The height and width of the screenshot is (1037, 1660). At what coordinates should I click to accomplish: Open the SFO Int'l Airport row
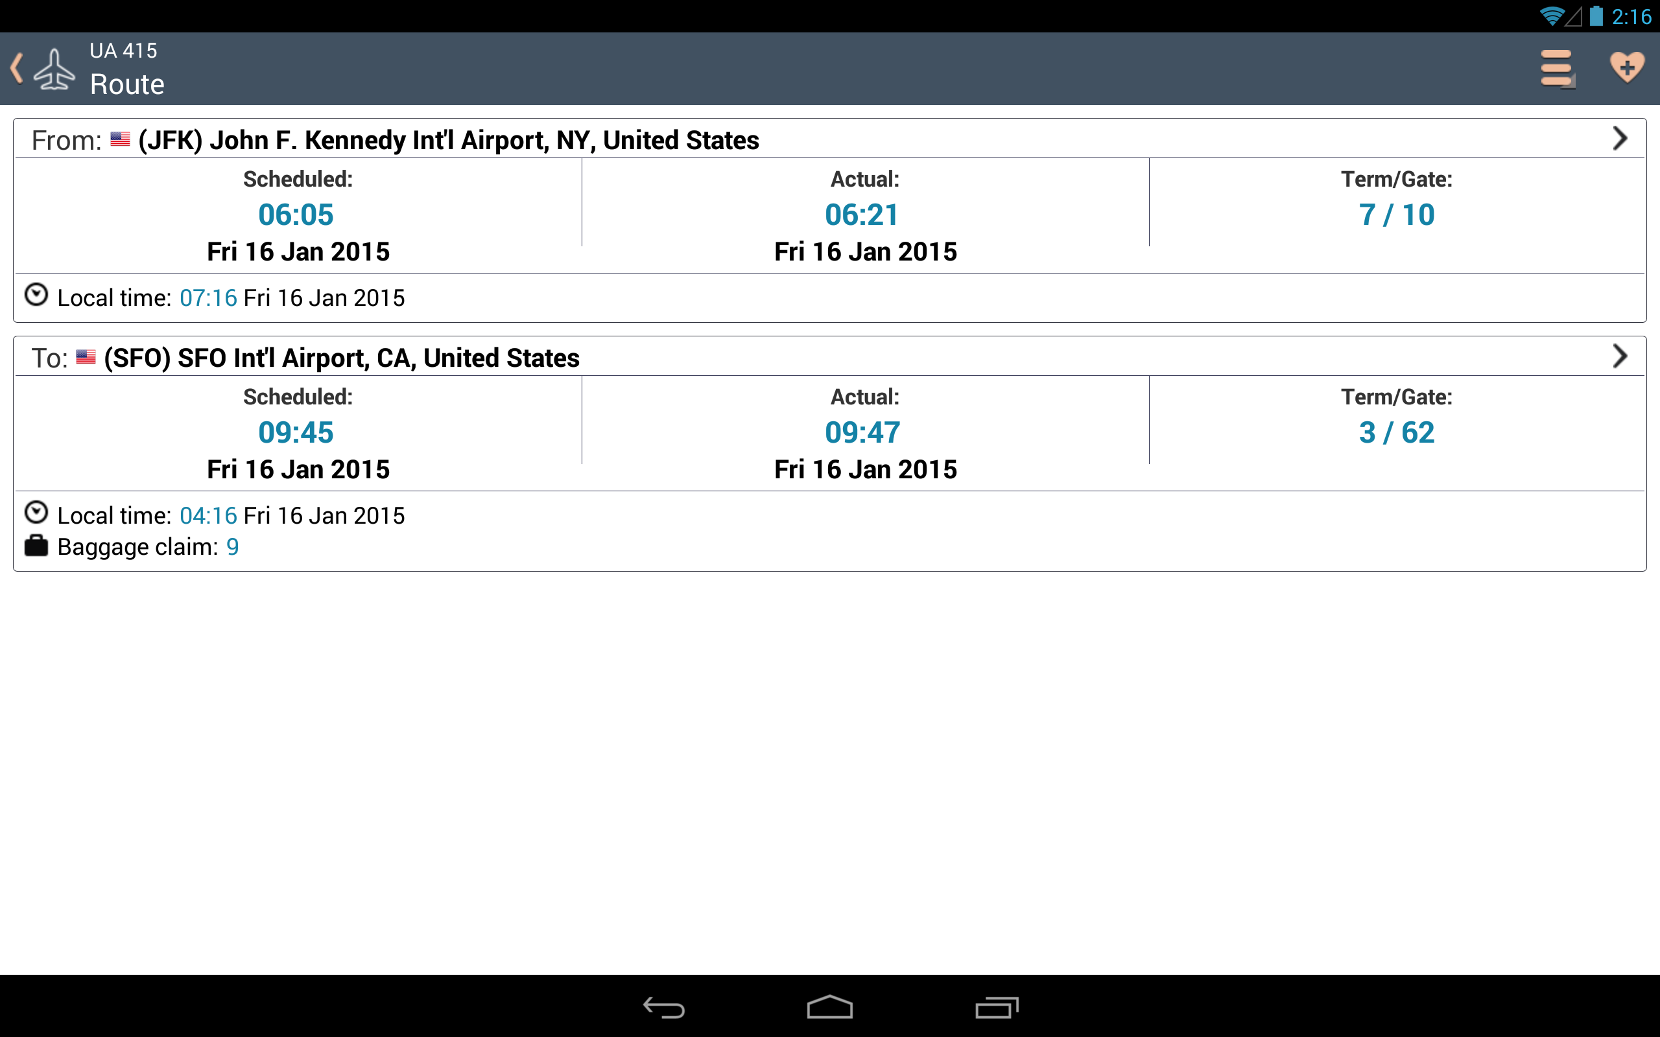(x=342, y=358)
